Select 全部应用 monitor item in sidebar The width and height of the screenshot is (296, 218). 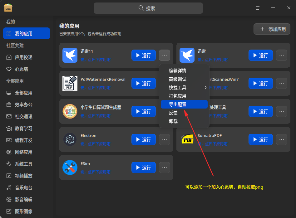pos(27,93)
